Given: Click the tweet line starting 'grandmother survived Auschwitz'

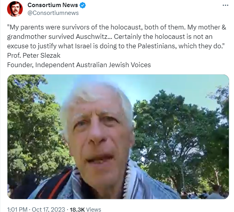Looking at the screenshot, I should point(110,37).
